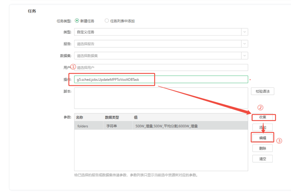The width and height of the screenshot is (291, 193).
Task: Click the 清空 button
Action: (262, 159)
